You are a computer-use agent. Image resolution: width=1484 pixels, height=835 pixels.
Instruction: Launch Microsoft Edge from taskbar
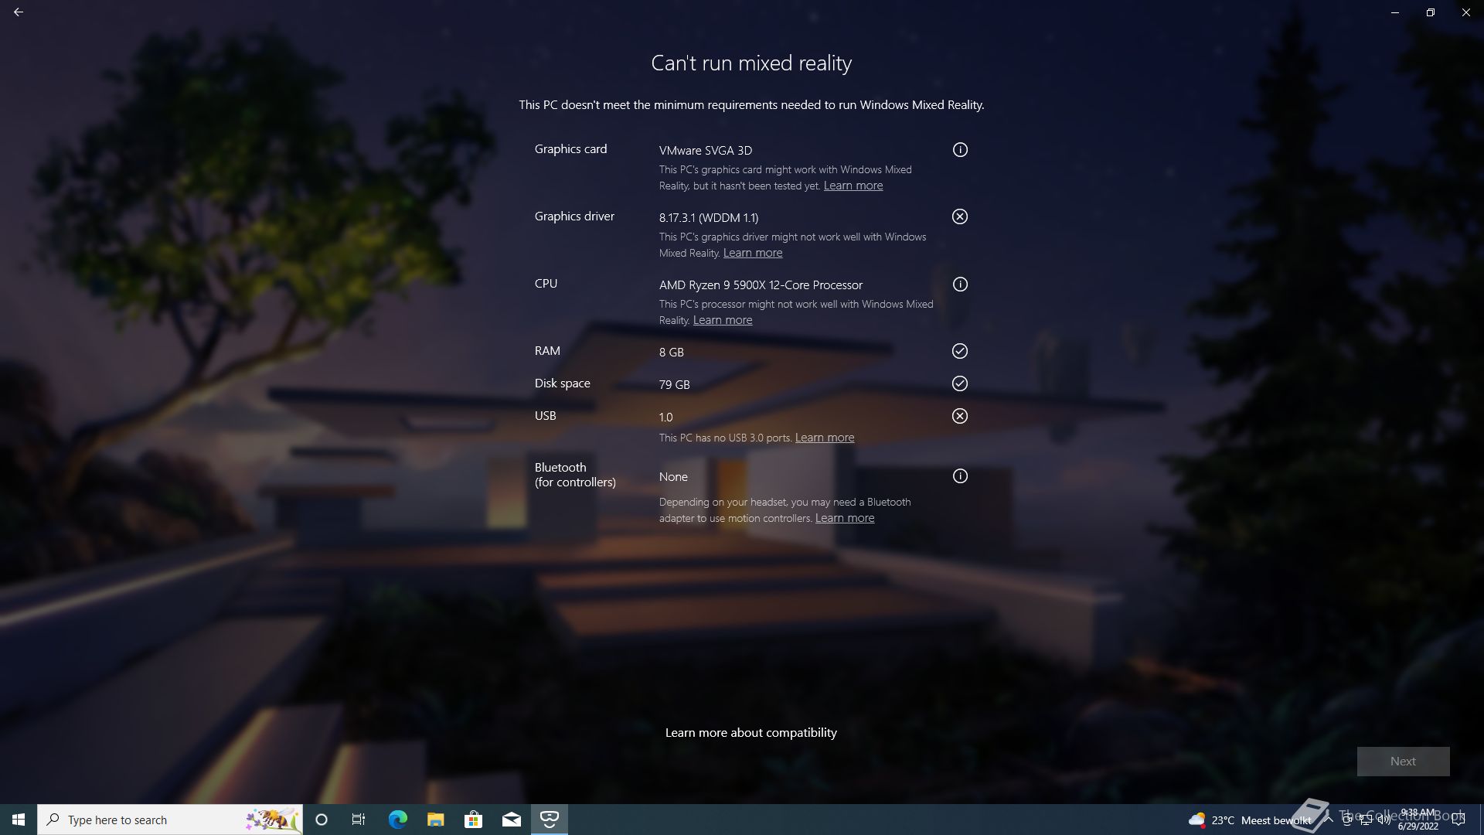coord(397,820)
